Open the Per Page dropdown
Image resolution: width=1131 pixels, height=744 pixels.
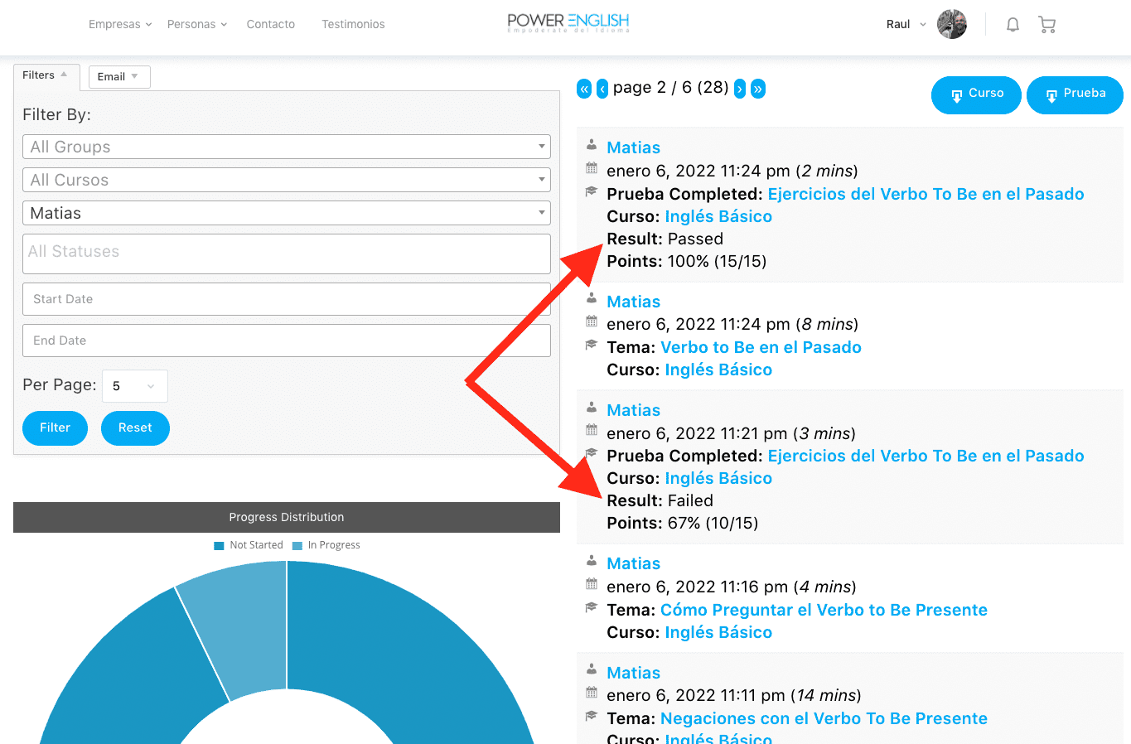click(x=135, y=386)
